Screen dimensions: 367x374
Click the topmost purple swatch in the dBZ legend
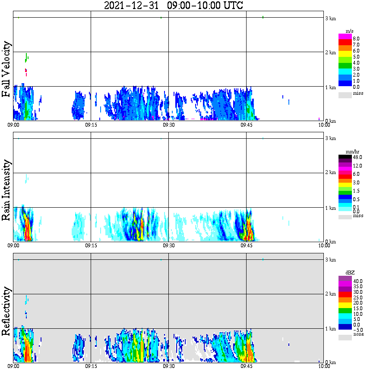pos(345,278)
